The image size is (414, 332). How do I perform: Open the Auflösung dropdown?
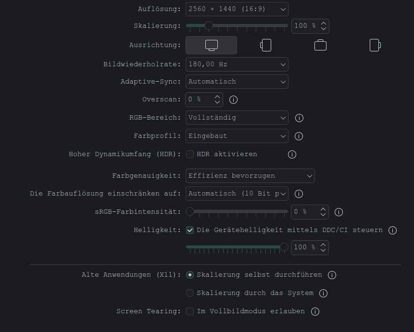[237, 9]
